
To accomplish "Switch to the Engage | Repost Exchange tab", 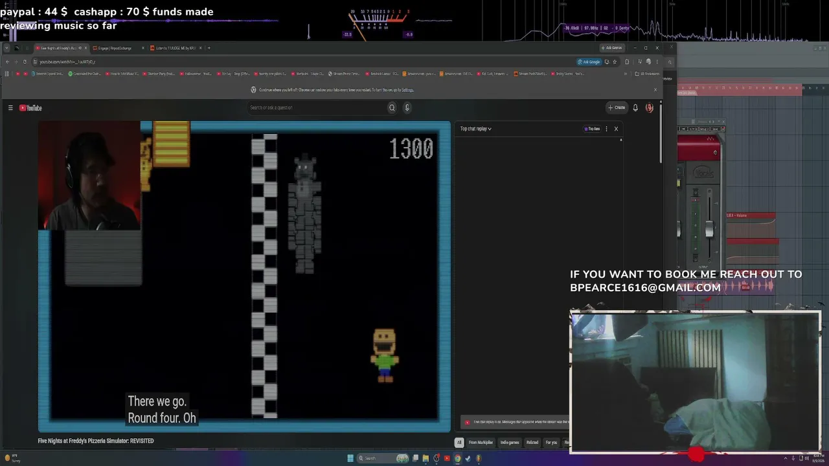I will tap(119, 48).
